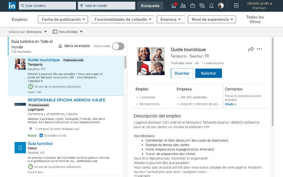Open the Home icon in navbar
This screenshot has height=177, width=283.
[x=174, y=6]
